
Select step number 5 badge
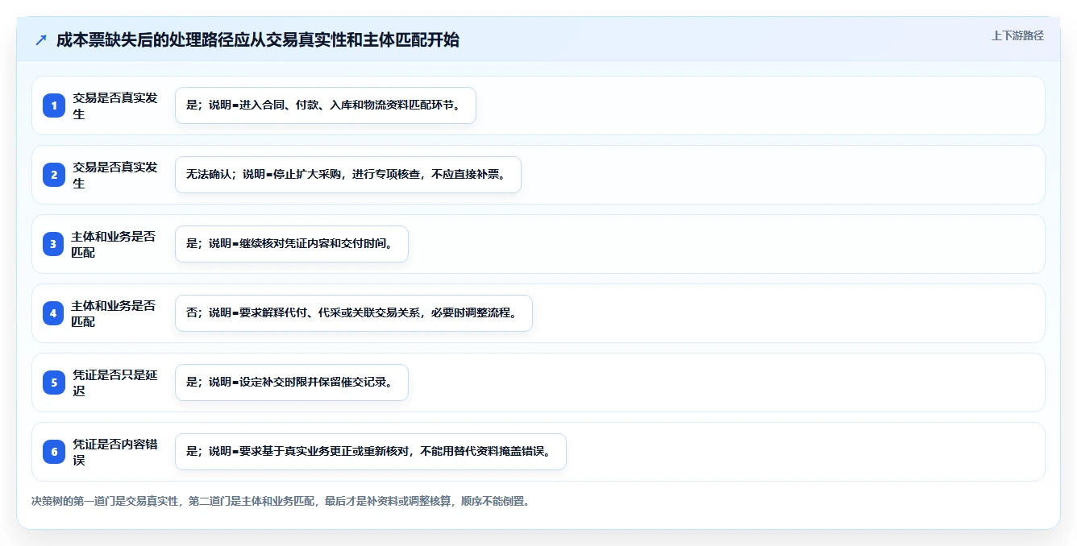click(54, 383)
